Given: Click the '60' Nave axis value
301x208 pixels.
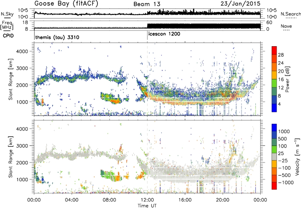Looking at the screenshot, I should click(x=269, y=23).
